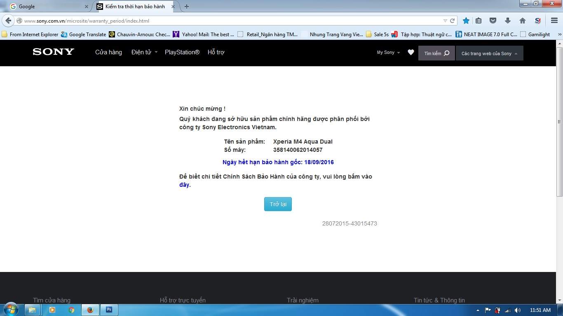Click the SONY logo
Screen dimensions: 563x316
tap(54, 52)
